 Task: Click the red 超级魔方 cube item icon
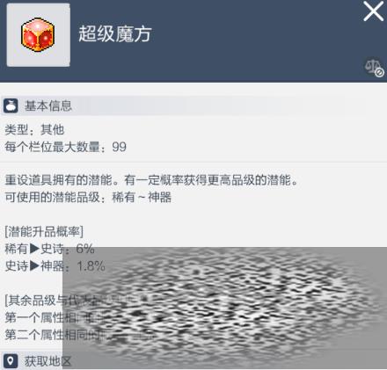point(38,35)
